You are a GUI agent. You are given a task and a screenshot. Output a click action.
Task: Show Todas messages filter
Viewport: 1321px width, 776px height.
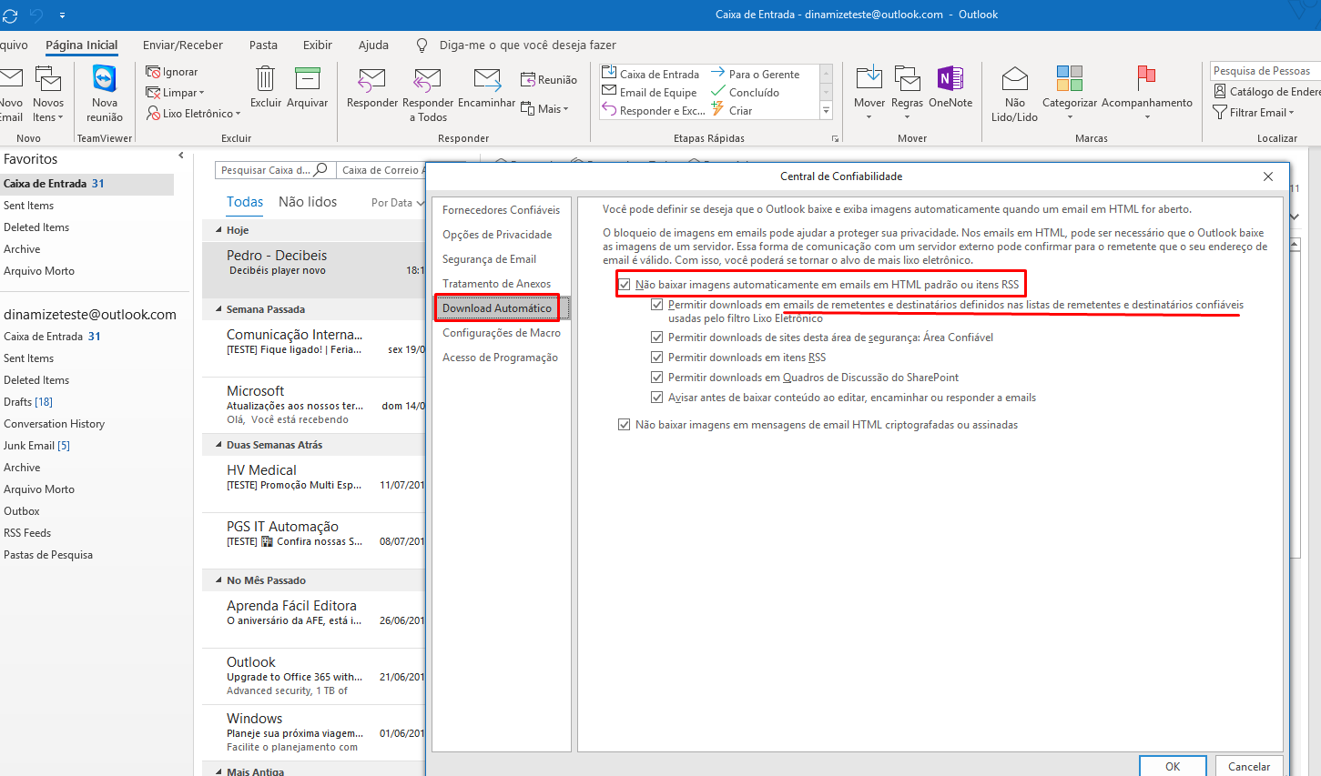click(x=245, y=202)
